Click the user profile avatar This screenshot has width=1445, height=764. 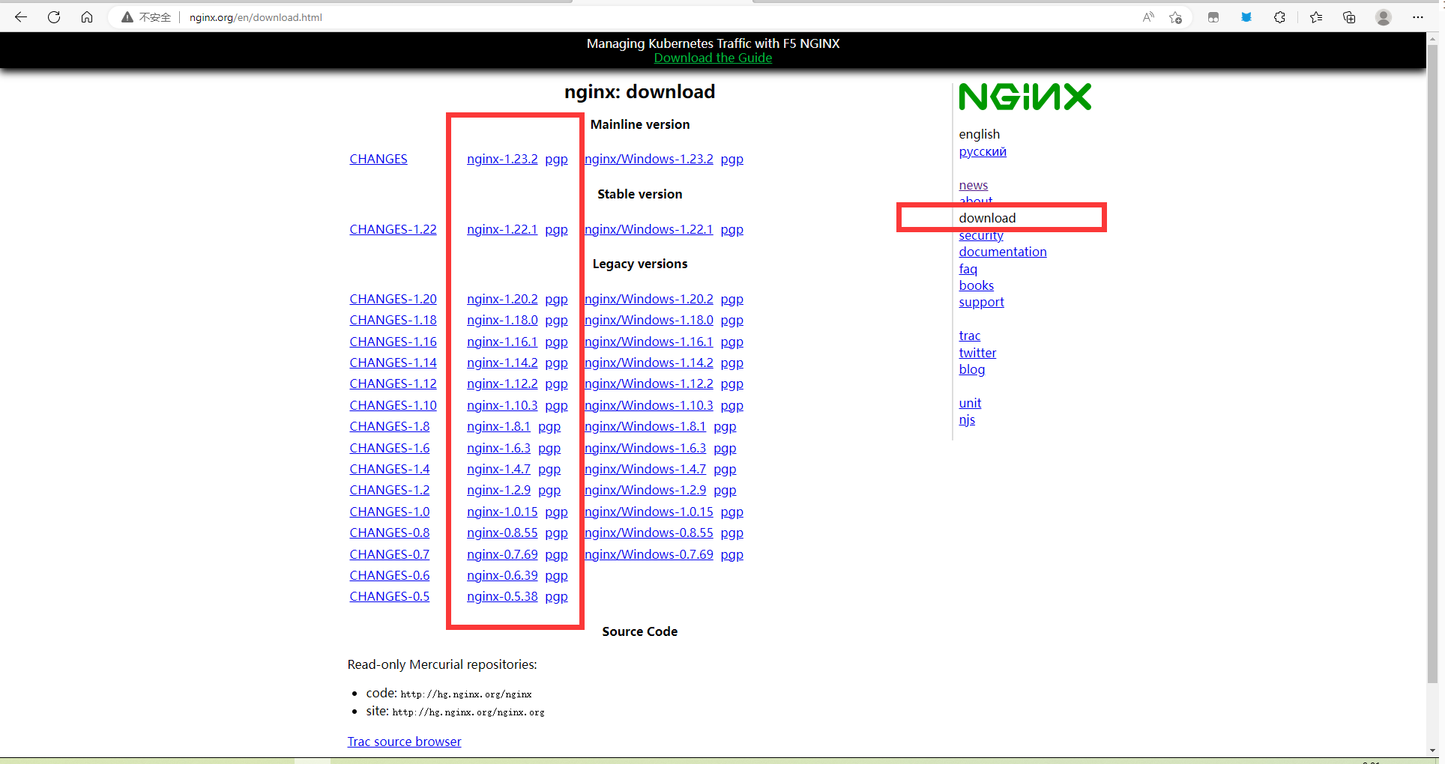[x=1384, y=16]
